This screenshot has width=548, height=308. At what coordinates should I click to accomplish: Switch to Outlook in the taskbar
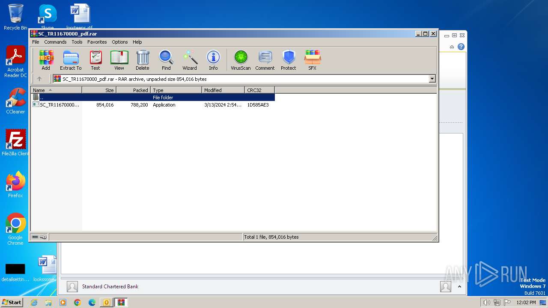pos(106,302)
